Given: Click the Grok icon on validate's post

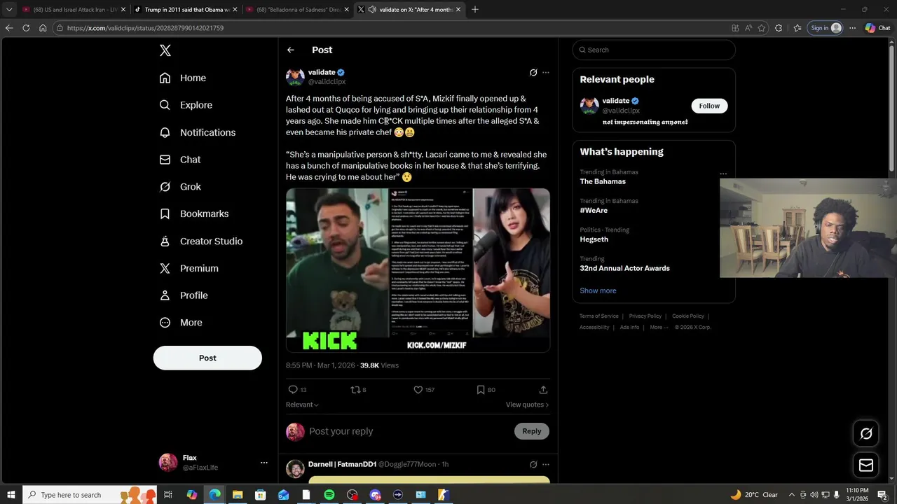Looking at the screenshot, I should 533,72.
